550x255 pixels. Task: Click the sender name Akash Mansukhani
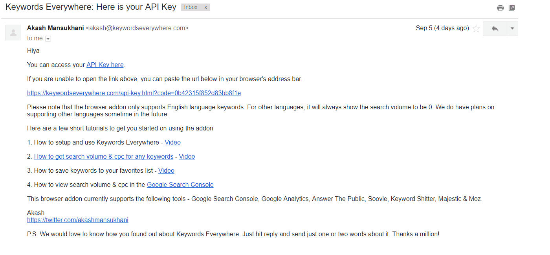(x=55, y=28)
